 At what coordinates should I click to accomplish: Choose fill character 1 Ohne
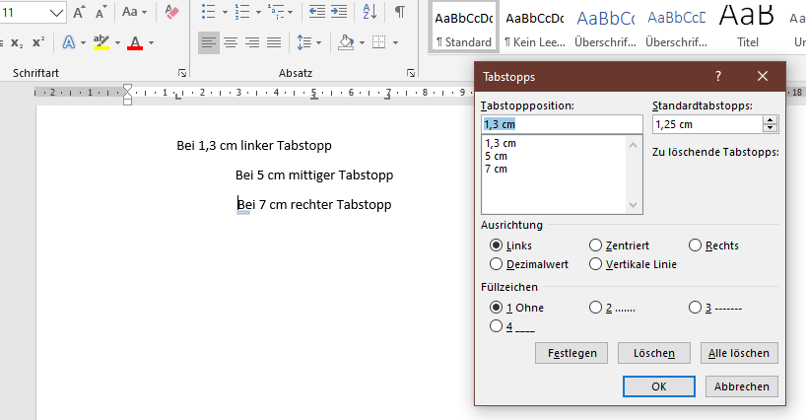pos(496,308)
